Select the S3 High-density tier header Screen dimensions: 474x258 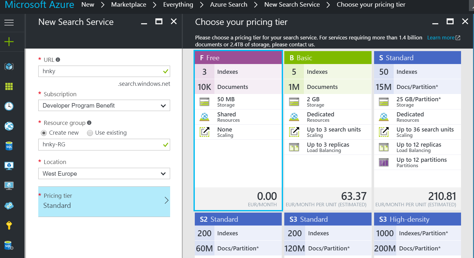point(417,219)
